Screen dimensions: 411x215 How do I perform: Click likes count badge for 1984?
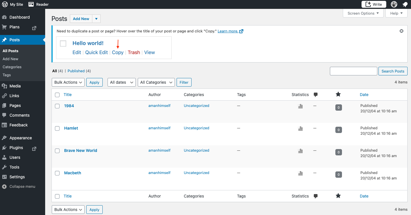click(x=339, y=107)
